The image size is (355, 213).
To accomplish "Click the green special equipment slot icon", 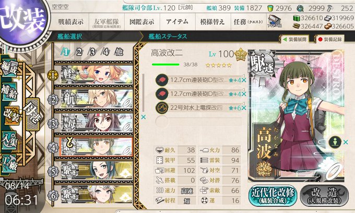I will click(335, 142).
